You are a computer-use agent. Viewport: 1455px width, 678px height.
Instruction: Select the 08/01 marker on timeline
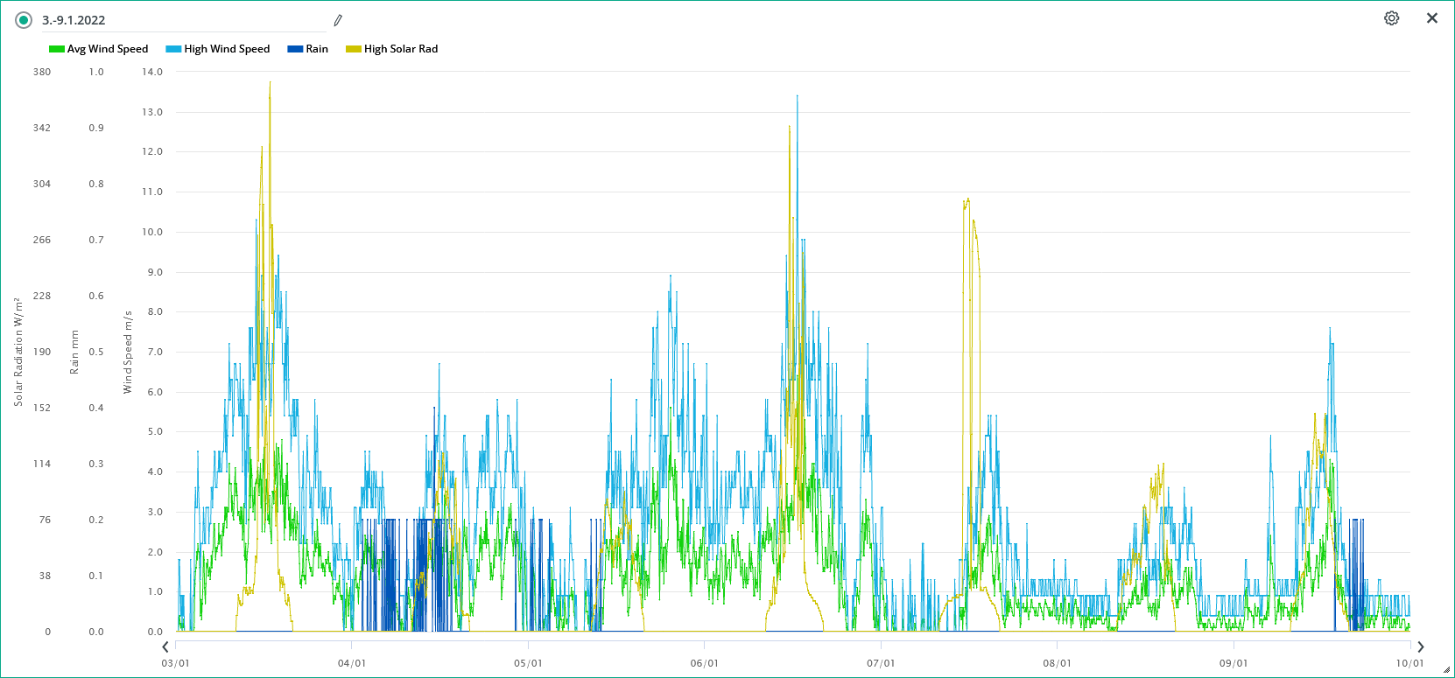coord(1057,663)
